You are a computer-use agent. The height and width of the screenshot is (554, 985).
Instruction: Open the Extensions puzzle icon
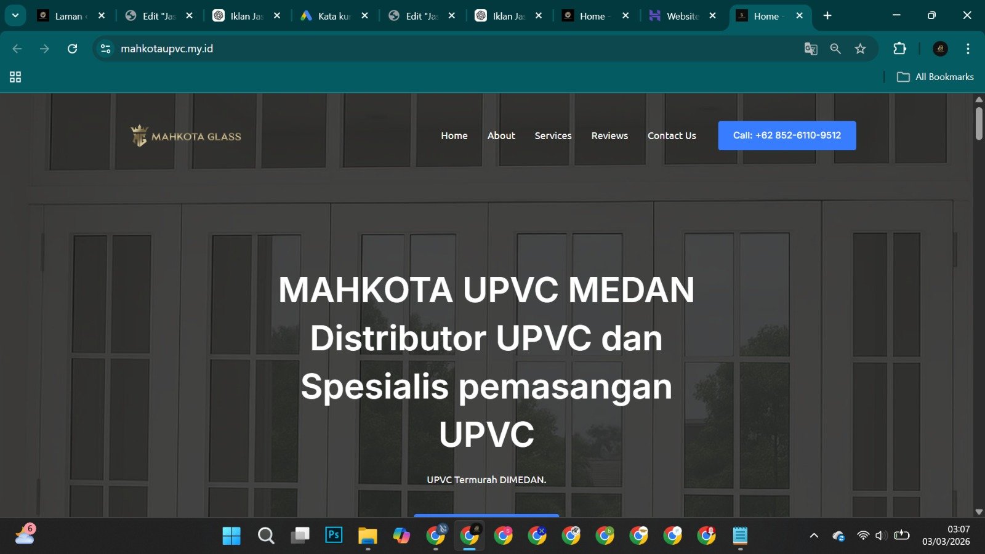(899, 49)
